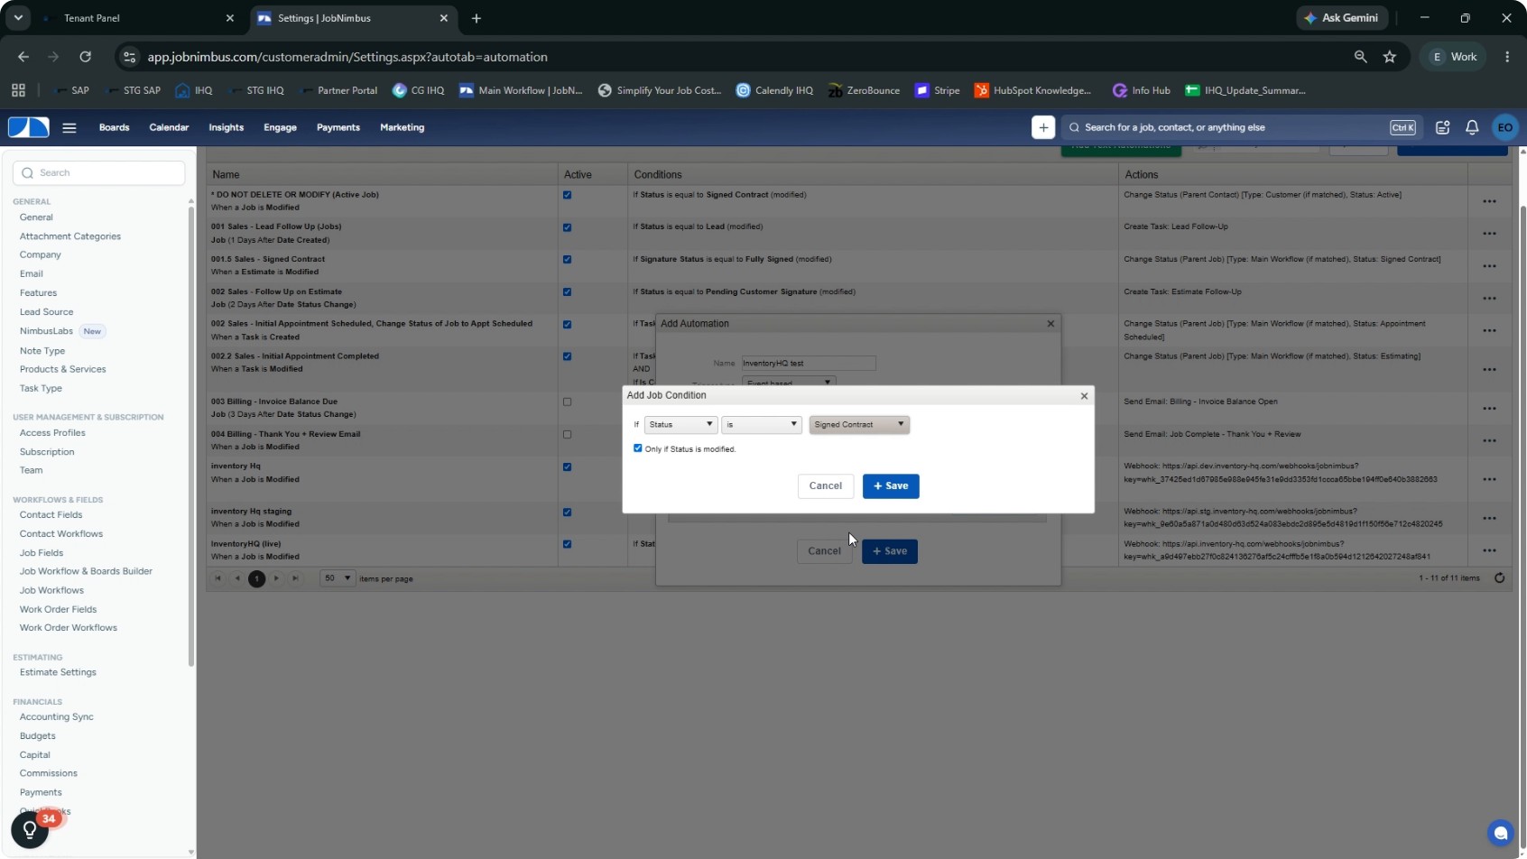Close the Add Job Condition dialog
The height and width of the screenshot is (859, 1527).
tap(1084, 395)
